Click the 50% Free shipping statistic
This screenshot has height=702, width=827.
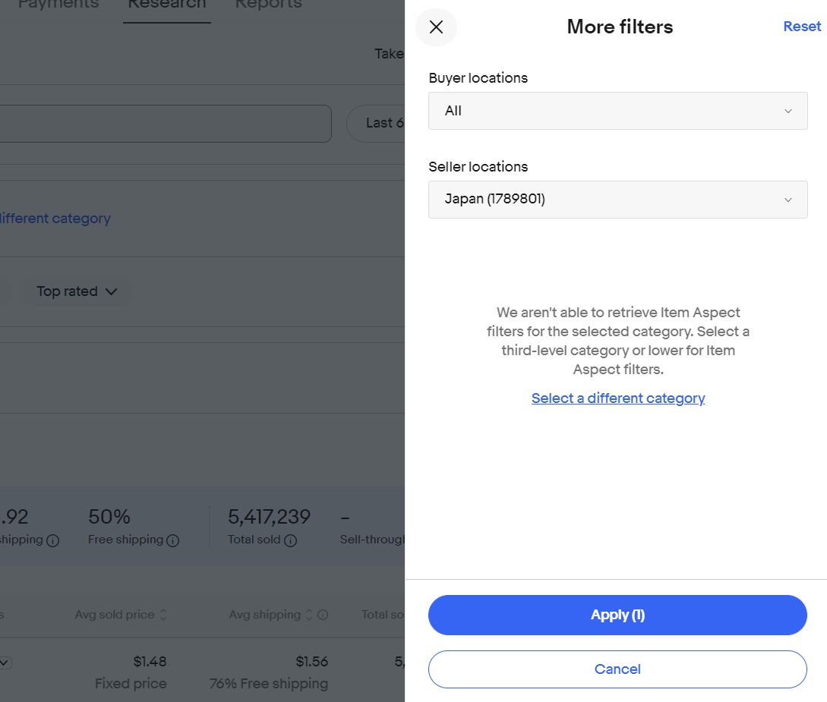[109, 518]
